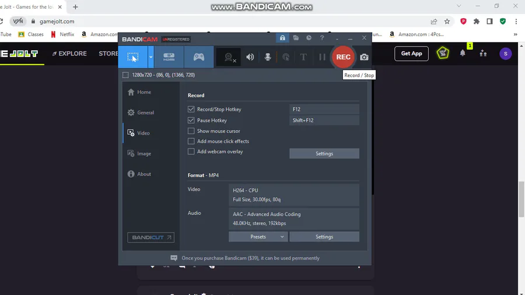Open Game Jolt friends icon
The height and width of the screenshot is (295, 525).
click(483, 53)
